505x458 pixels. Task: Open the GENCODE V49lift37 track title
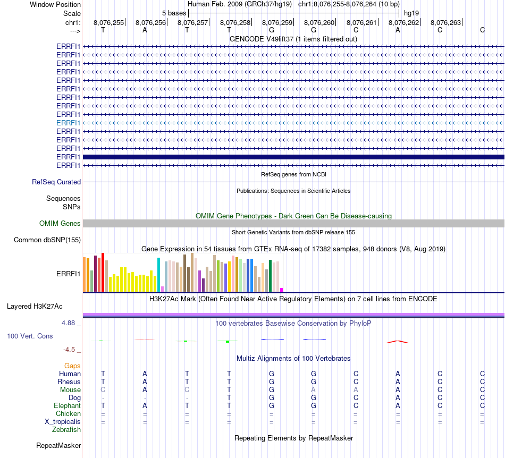pos(293,39)
